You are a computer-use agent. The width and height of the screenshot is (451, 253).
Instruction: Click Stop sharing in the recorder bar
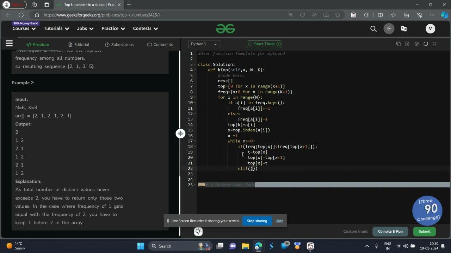coord(257,221)
